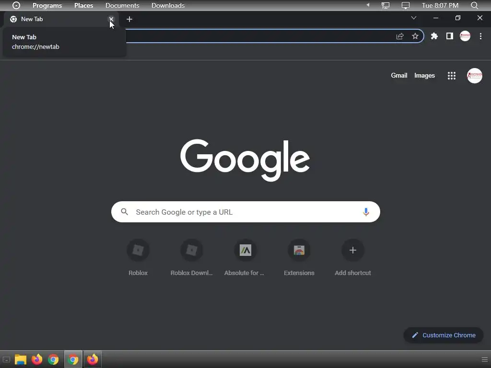Open the Places menu
The image size is (491, 368).
coord(83,5)
